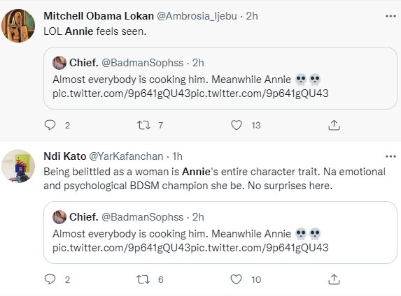The image size is (401, 296).
Task: Retweet the "LOL Annie feels seen" tweet
Action: pyautogui.click(x=143, y=125)
